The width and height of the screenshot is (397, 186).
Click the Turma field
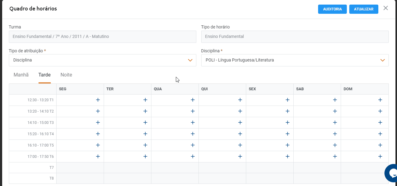click(102, 36)
